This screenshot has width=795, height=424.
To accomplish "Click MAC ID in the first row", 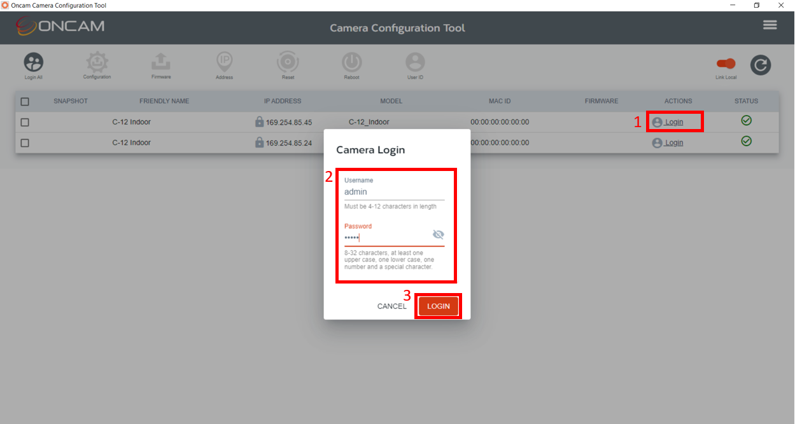I will (x=500, y=122).
